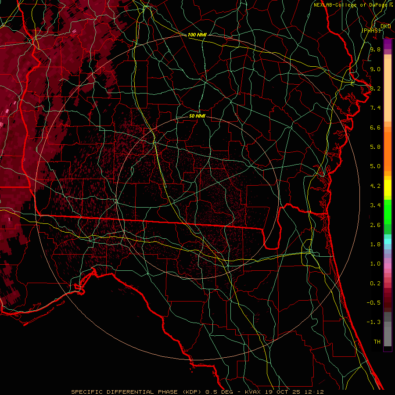Click the 5.8 scale value
The width and height of the screenshot is (395, 395).
click(375, 147)
